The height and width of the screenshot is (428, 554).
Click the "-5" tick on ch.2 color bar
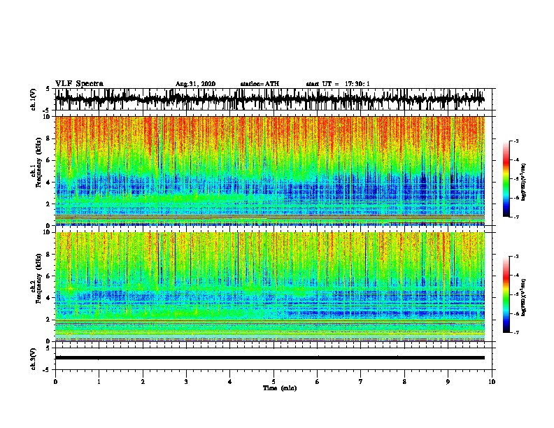[516, 294]
